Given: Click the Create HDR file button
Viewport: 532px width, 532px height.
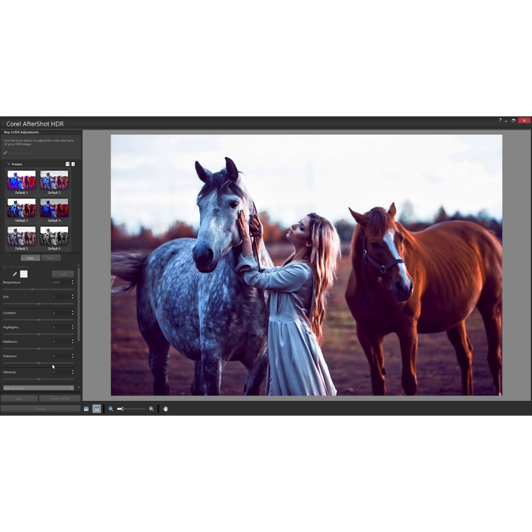Looking at the screenshot, I should (x=60, y=398).
